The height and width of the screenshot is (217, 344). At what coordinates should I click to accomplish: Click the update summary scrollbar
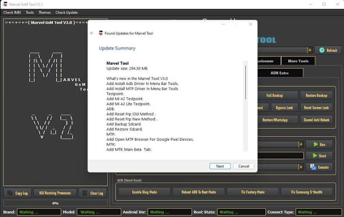pos(245,82)
